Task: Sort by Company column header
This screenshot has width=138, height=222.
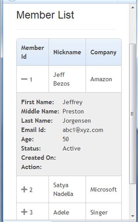Action: [104, 52]
